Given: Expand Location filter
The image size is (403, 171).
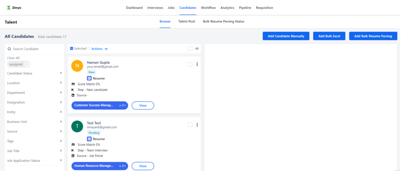Looking at the screenshot, I should coord(35,83).
